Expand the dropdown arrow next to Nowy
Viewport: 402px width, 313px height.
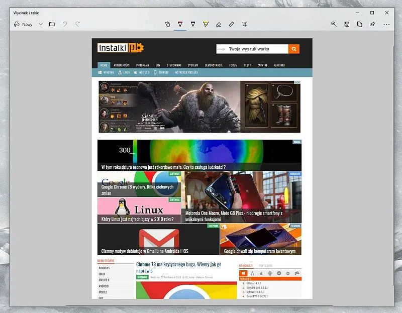(41, 24)
